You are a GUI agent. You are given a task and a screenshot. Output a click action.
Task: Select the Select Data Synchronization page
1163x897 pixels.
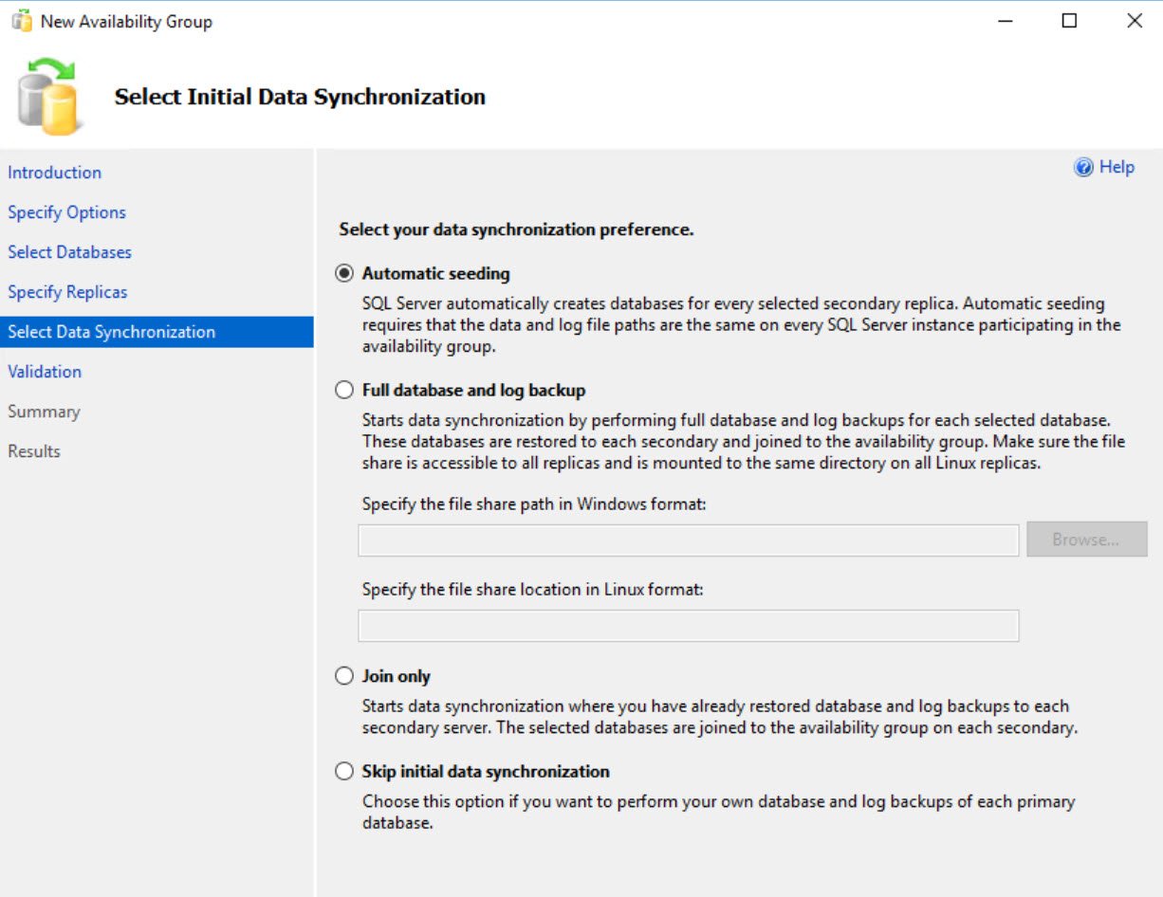157,332
